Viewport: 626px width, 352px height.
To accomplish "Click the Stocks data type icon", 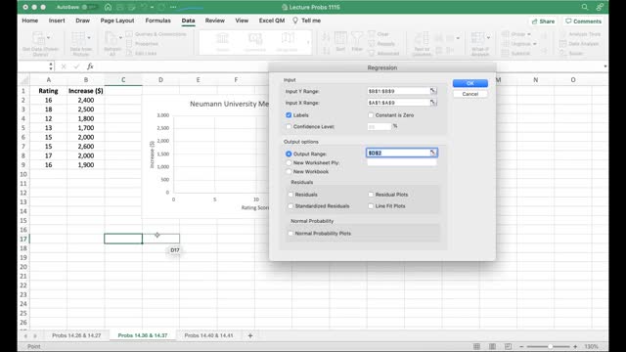I will coord(222,39).
